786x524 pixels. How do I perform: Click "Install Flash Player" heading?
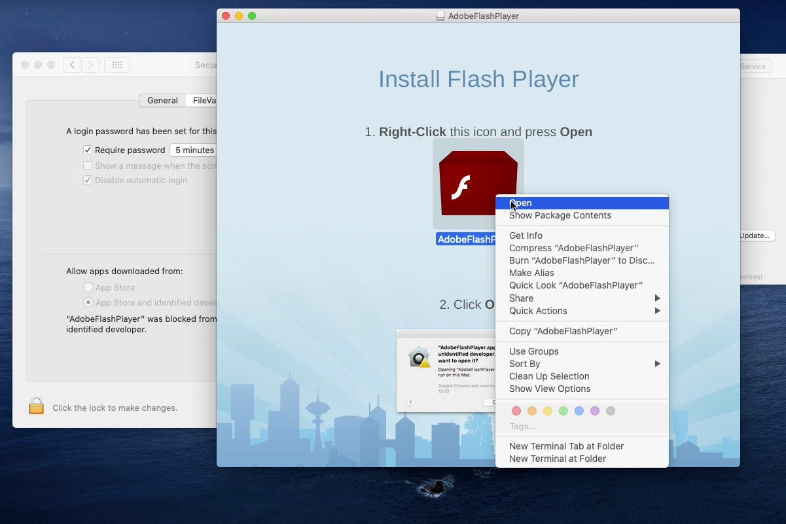[478, 79]
